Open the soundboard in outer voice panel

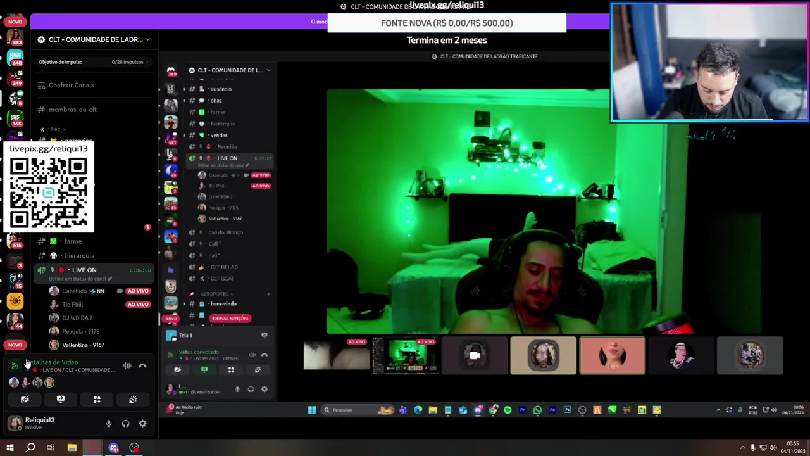pos(133,400)
